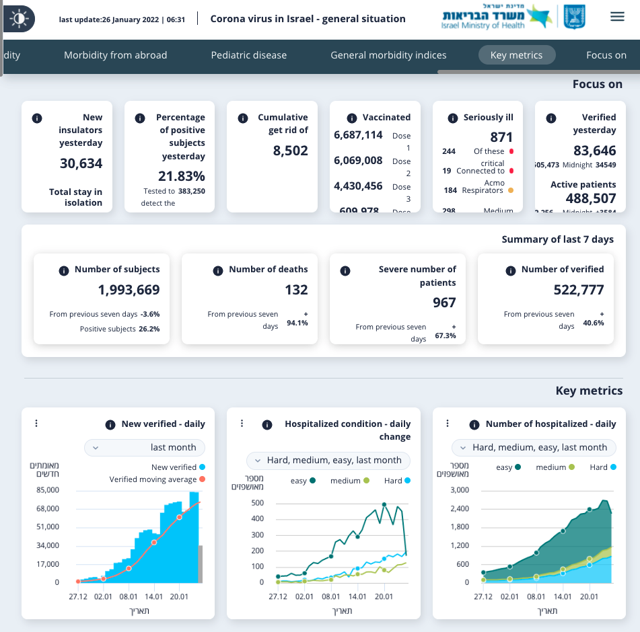Open the Morbidity from abroad tab
The image size is (640, 632).
[x=116, y=55]
